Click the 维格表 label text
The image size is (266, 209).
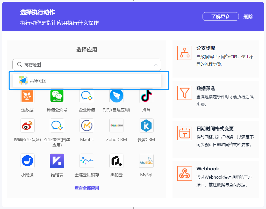(57, 175)
